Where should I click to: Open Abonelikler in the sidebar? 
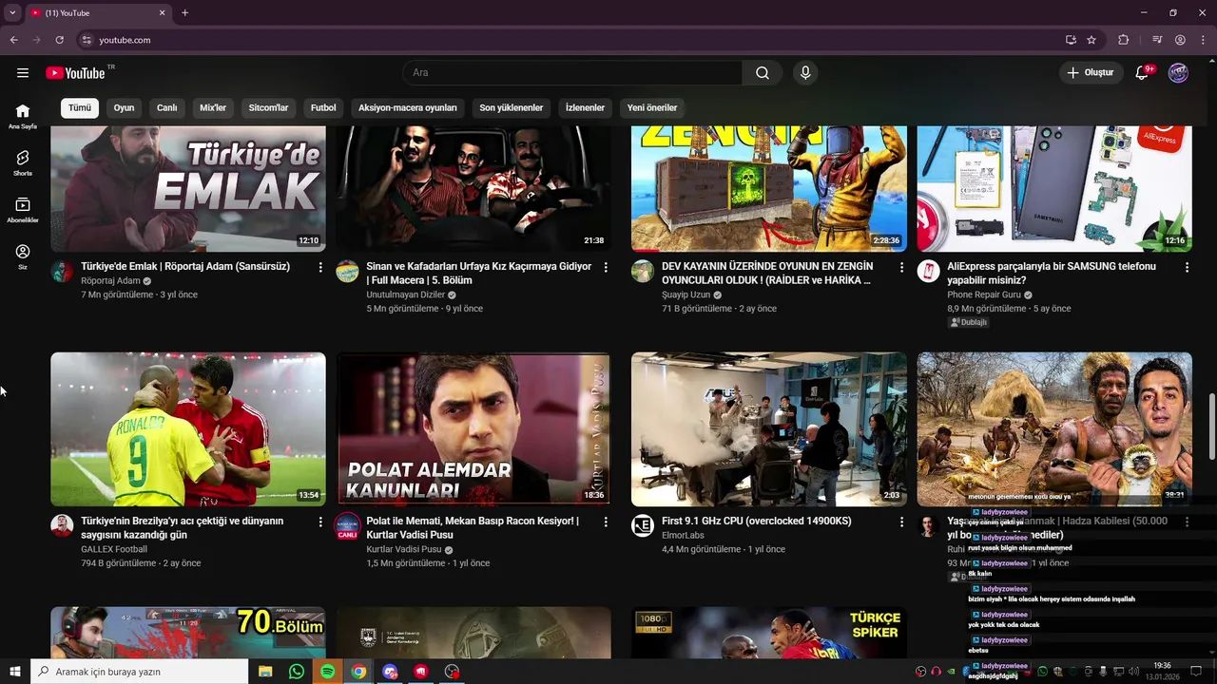(23, 209)
